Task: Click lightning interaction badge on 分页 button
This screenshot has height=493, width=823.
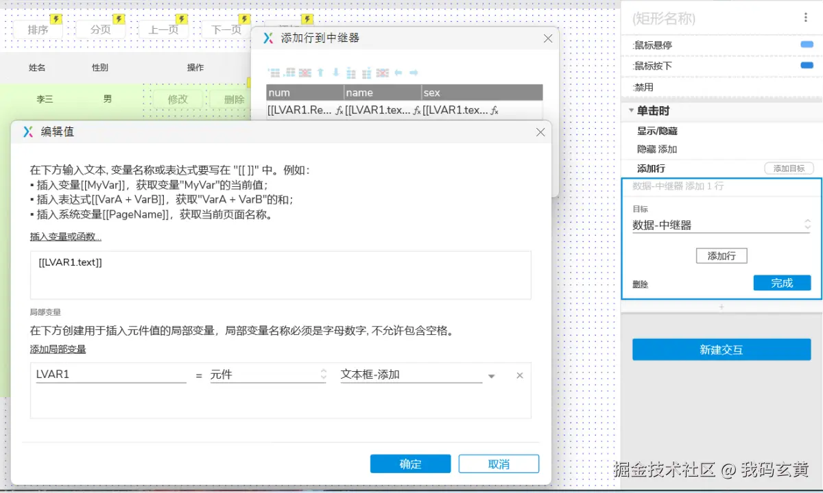Action: point(119,19)
